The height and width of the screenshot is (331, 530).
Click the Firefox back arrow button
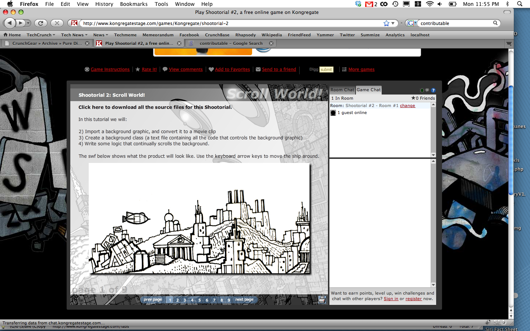point(10,23)
